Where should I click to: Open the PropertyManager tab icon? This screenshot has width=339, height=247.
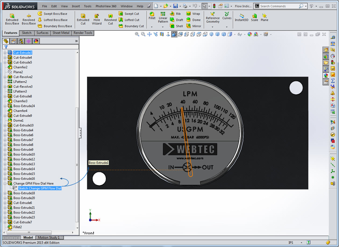coord(13,41)
